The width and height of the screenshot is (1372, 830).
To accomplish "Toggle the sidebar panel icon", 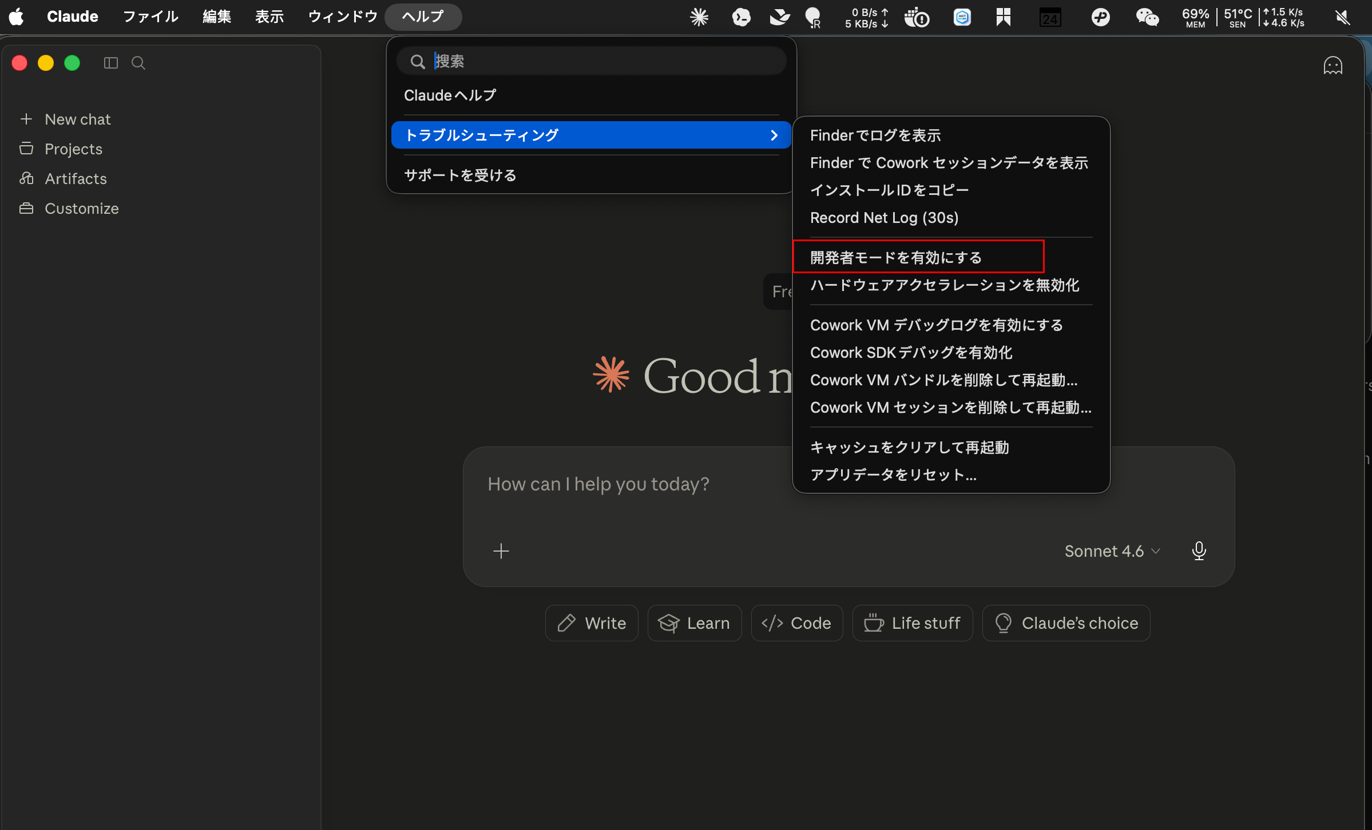I will [x=111, y=63].
